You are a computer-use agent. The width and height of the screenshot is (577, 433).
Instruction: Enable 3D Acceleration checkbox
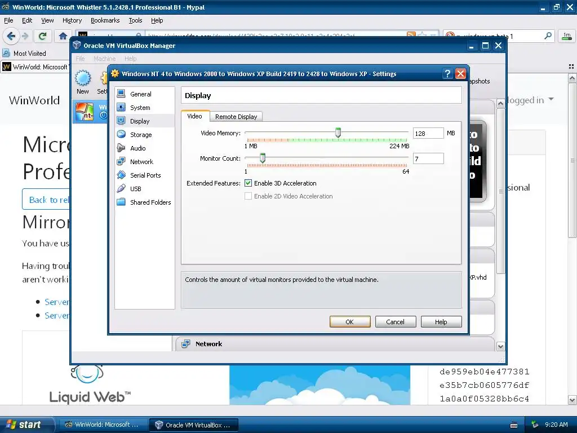(x=248, y=183)
